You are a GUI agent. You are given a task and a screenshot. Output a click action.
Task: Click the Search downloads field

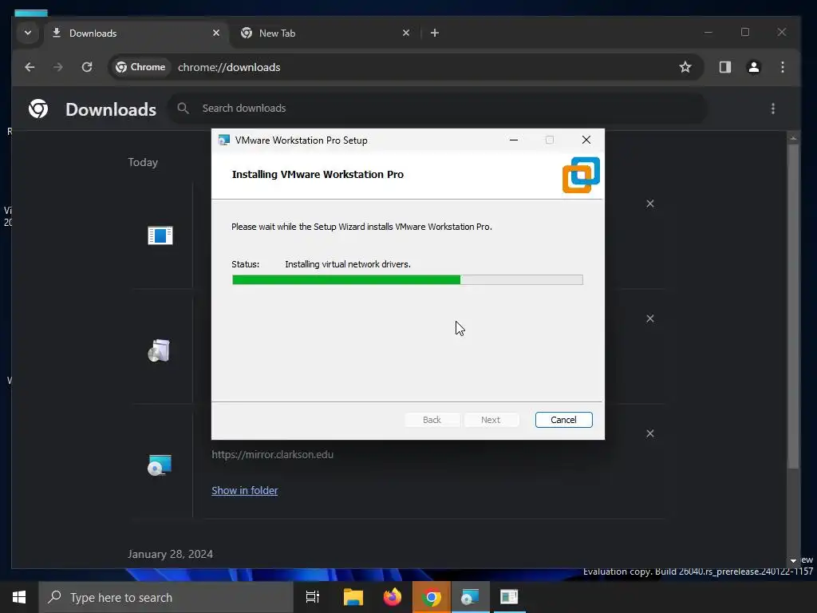438,109
